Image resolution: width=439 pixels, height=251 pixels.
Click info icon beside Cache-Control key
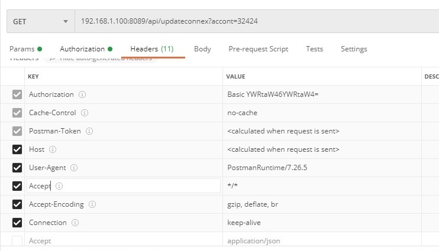[85, 113]
